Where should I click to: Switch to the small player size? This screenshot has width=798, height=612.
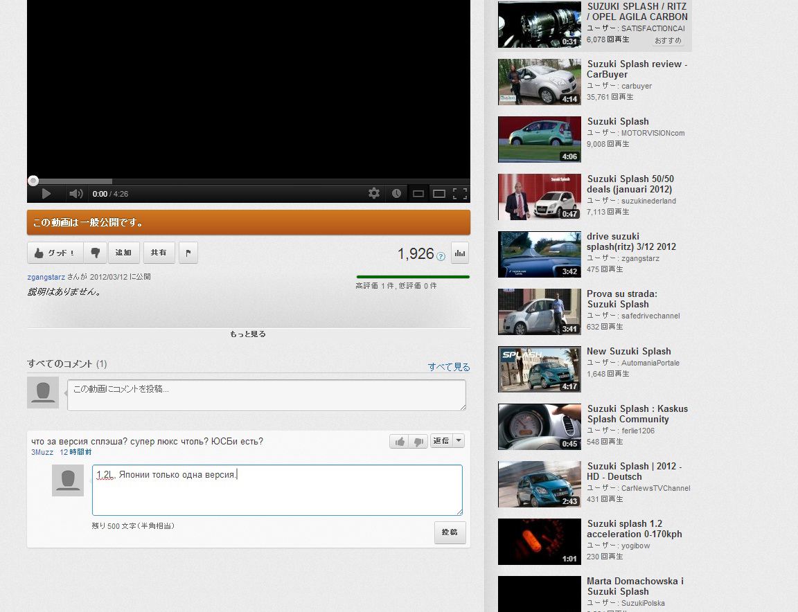pos(418,194)
